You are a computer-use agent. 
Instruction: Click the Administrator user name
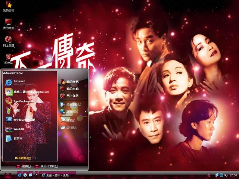tap(13, 73)
